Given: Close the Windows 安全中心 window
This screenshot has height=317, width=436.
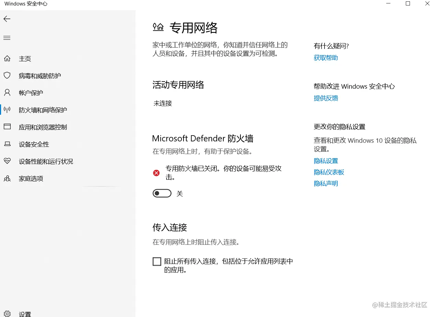Looking at the screenshot, I should click(427, 4).
